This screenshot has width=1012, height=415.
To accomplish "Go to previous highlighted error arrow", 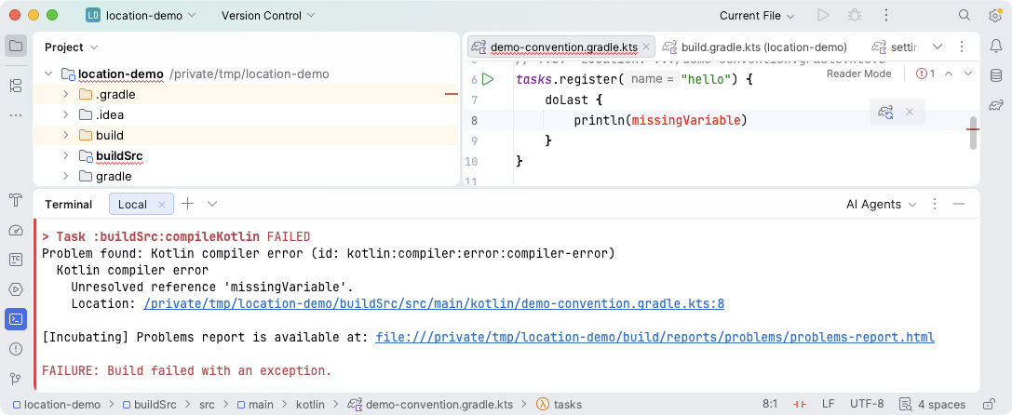I will (949, 74).
